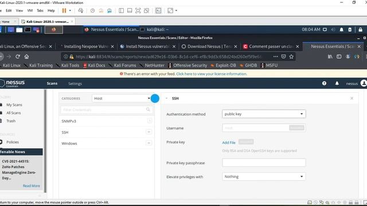This screenshot has height=206, width=367.
Task: Switch to Installing Nexpose browser tab
Action: pos(87,46)
